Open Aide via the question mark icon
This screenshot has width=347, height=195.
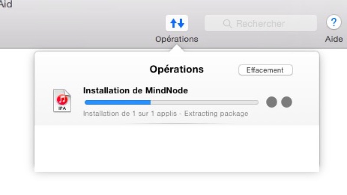point(334,23)
